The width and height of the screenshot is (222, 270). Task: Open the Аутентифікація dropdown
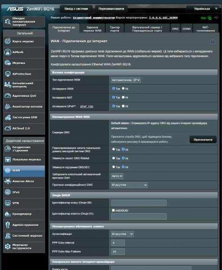(x=122, y=234)
